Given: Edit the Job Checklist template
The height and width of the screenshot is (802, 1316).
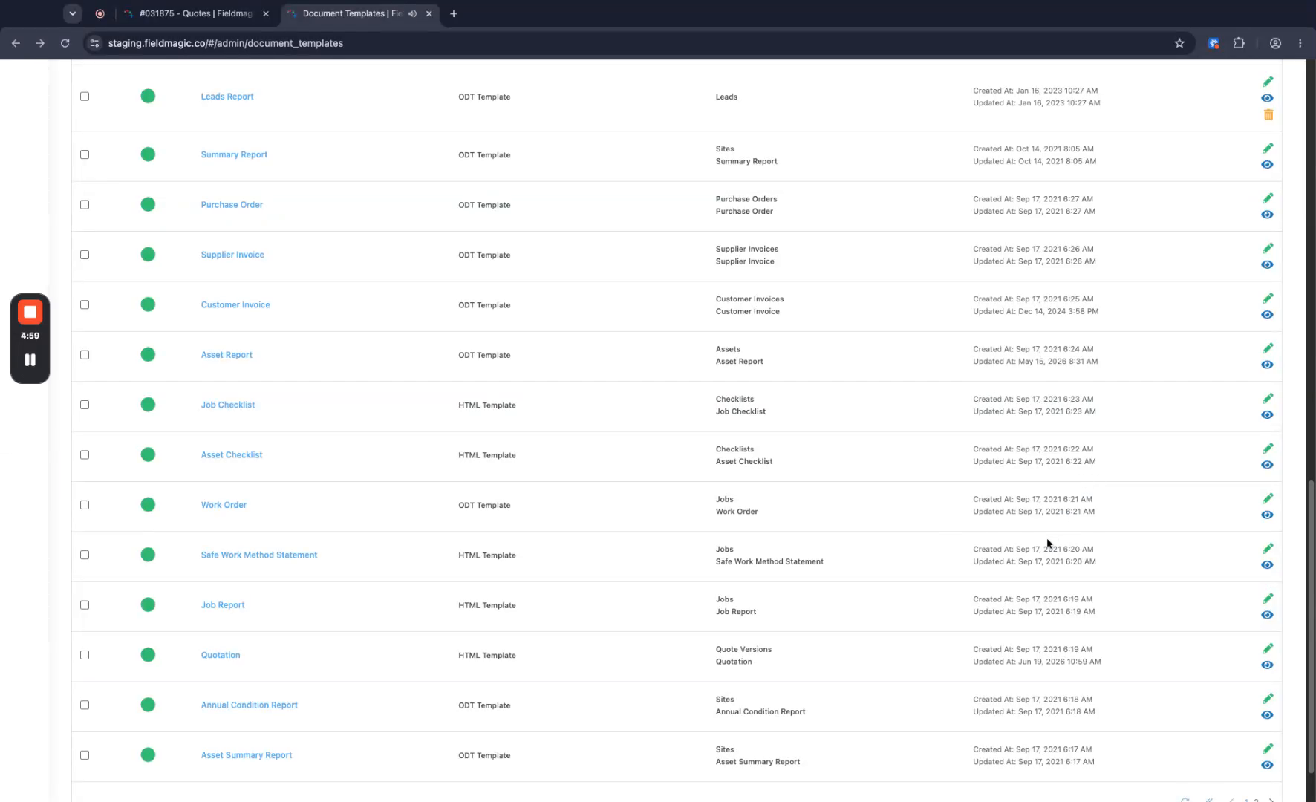Looking at the screenshot, I should click(1268, 398).
